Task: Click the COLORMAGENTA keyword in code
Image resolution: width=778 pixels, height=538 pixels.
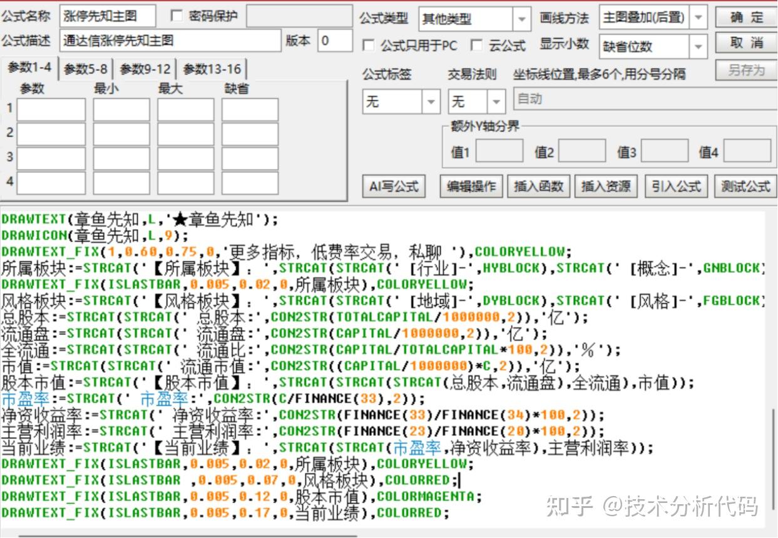Action: point(425,497)
